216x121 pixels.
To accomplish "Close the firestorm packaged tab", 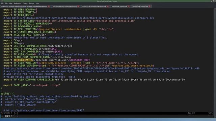I will [x=49, y=6].
